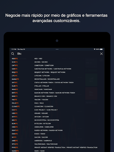Click Hshare / Hshare description

(x=41, y=113)
